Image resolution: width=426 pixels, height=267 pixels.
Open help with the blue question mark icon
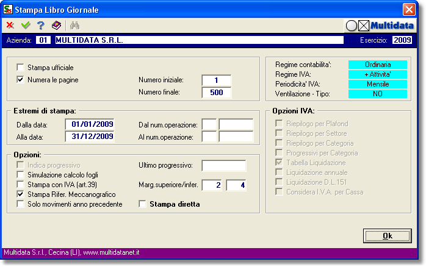click(x=41, y=26)
